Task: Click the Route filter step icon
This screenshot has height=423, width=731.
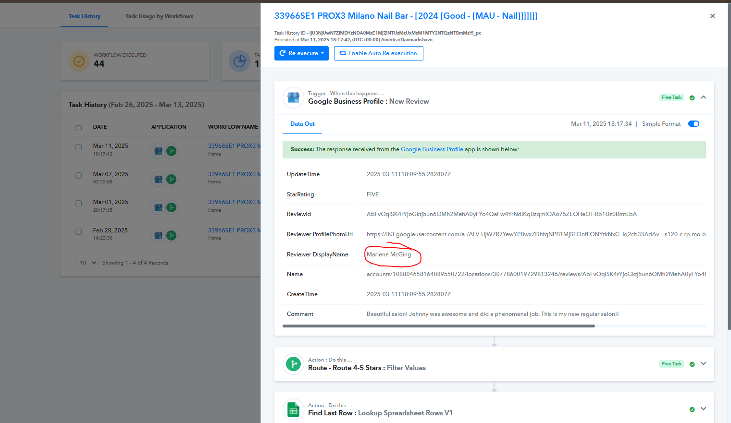Action: point(293,364)
